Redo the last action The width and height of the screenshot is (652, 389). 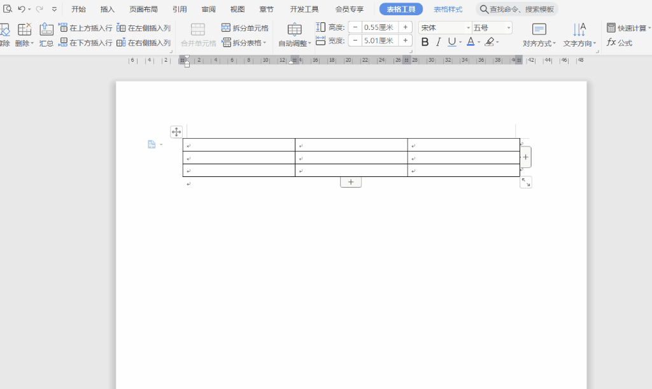[39, 9]
